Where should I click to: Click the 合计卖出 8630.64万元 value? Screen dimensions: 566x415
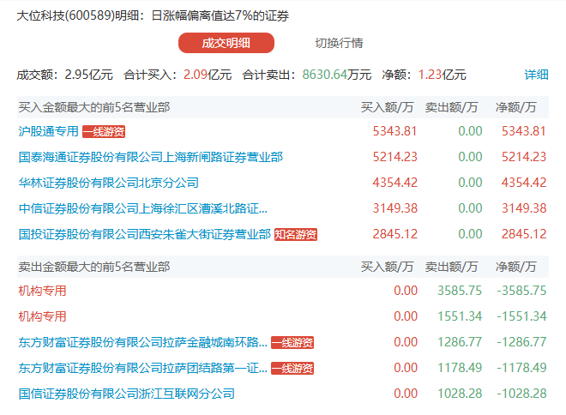pos(337,75)
